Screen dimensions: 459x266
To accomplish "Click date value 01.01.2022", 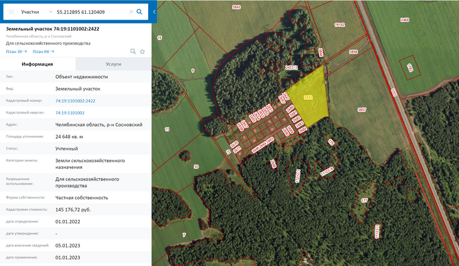I will tap(68, 222).
